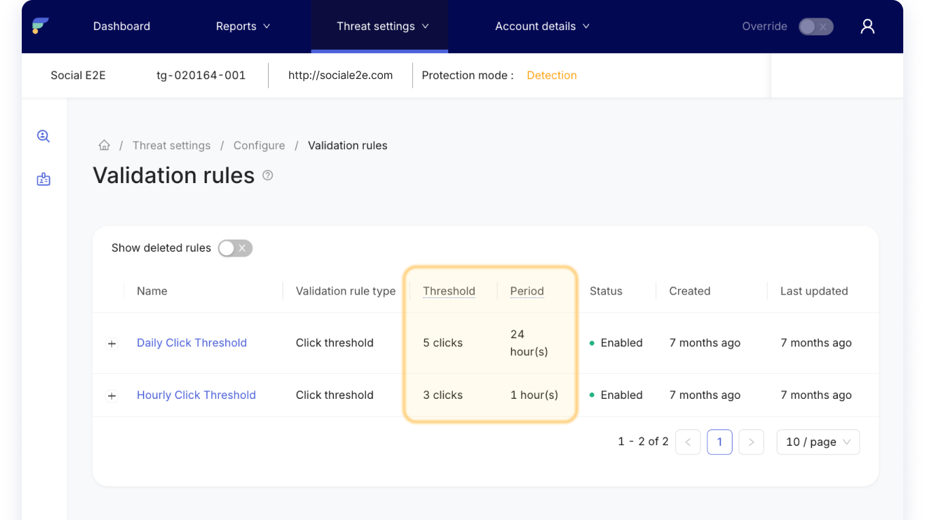Viewport: 925px width, 520px height.
Task: Open the Daily Click Threshold rule
Action: (x=192, y=342)
